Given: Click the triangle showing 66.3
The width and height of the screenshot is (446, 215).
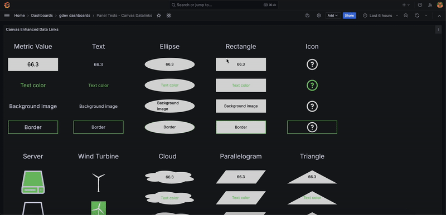Looking at the screenshot, I should pyautogui.click(x=312, y=178).
